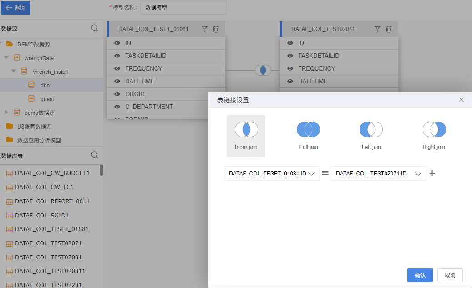The width and height of the screenshot is (472, 288).
Task: Open the U8账套数据源 folder
Action: [34, 126]
